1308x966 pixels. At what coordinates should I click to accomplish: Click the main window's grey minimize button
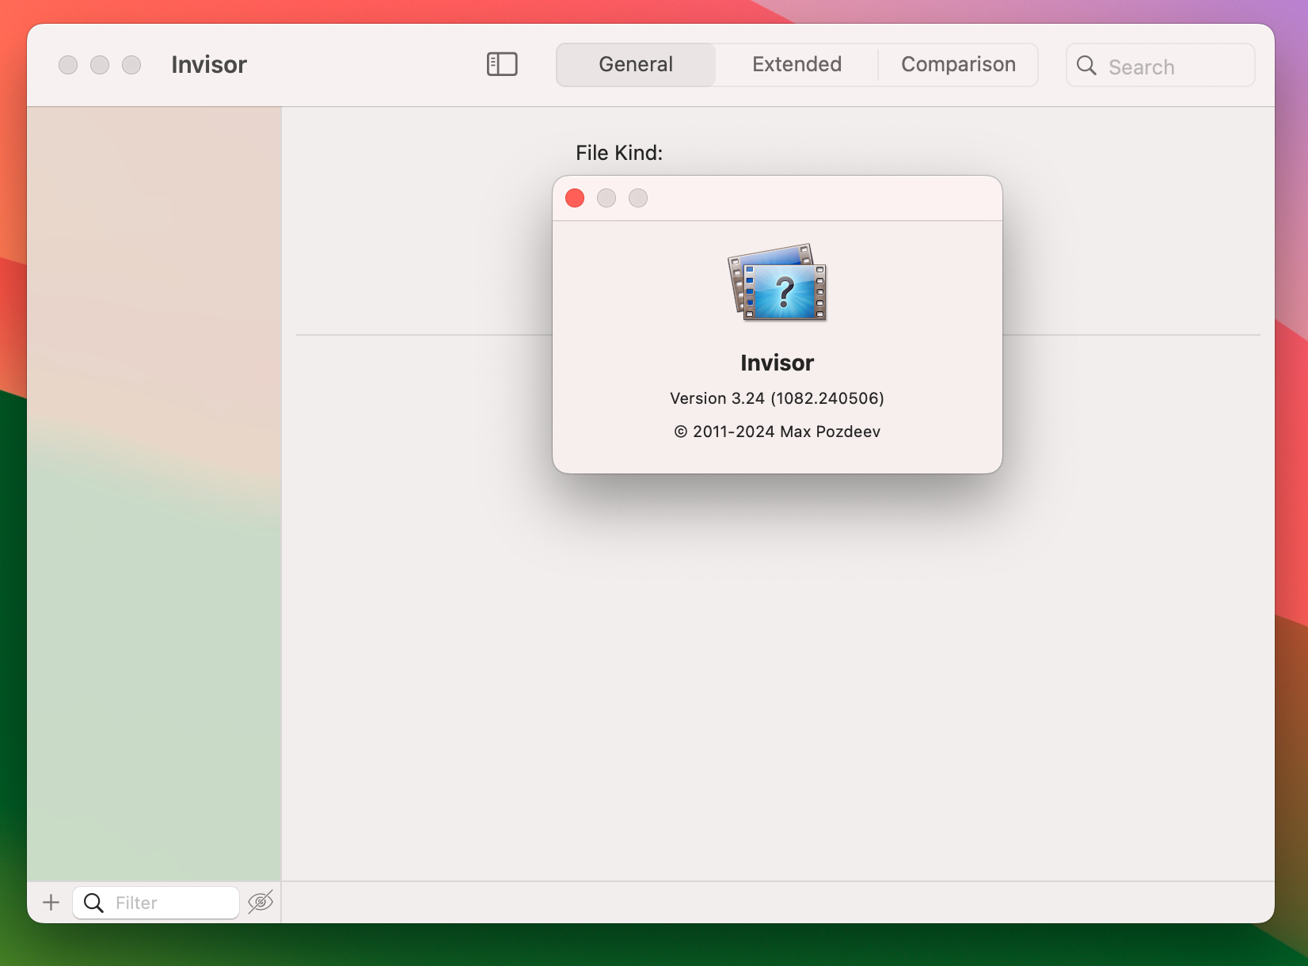point(100,65)
